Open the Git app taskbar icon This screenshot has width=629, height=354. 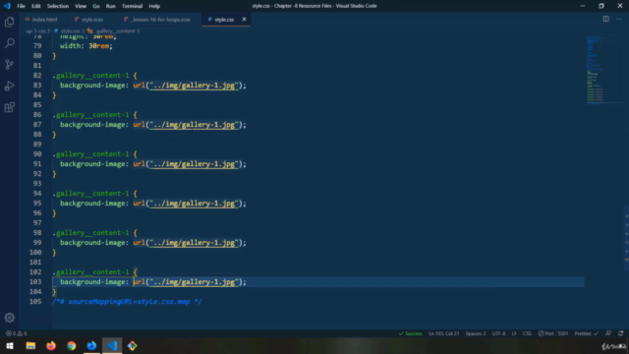133,345
